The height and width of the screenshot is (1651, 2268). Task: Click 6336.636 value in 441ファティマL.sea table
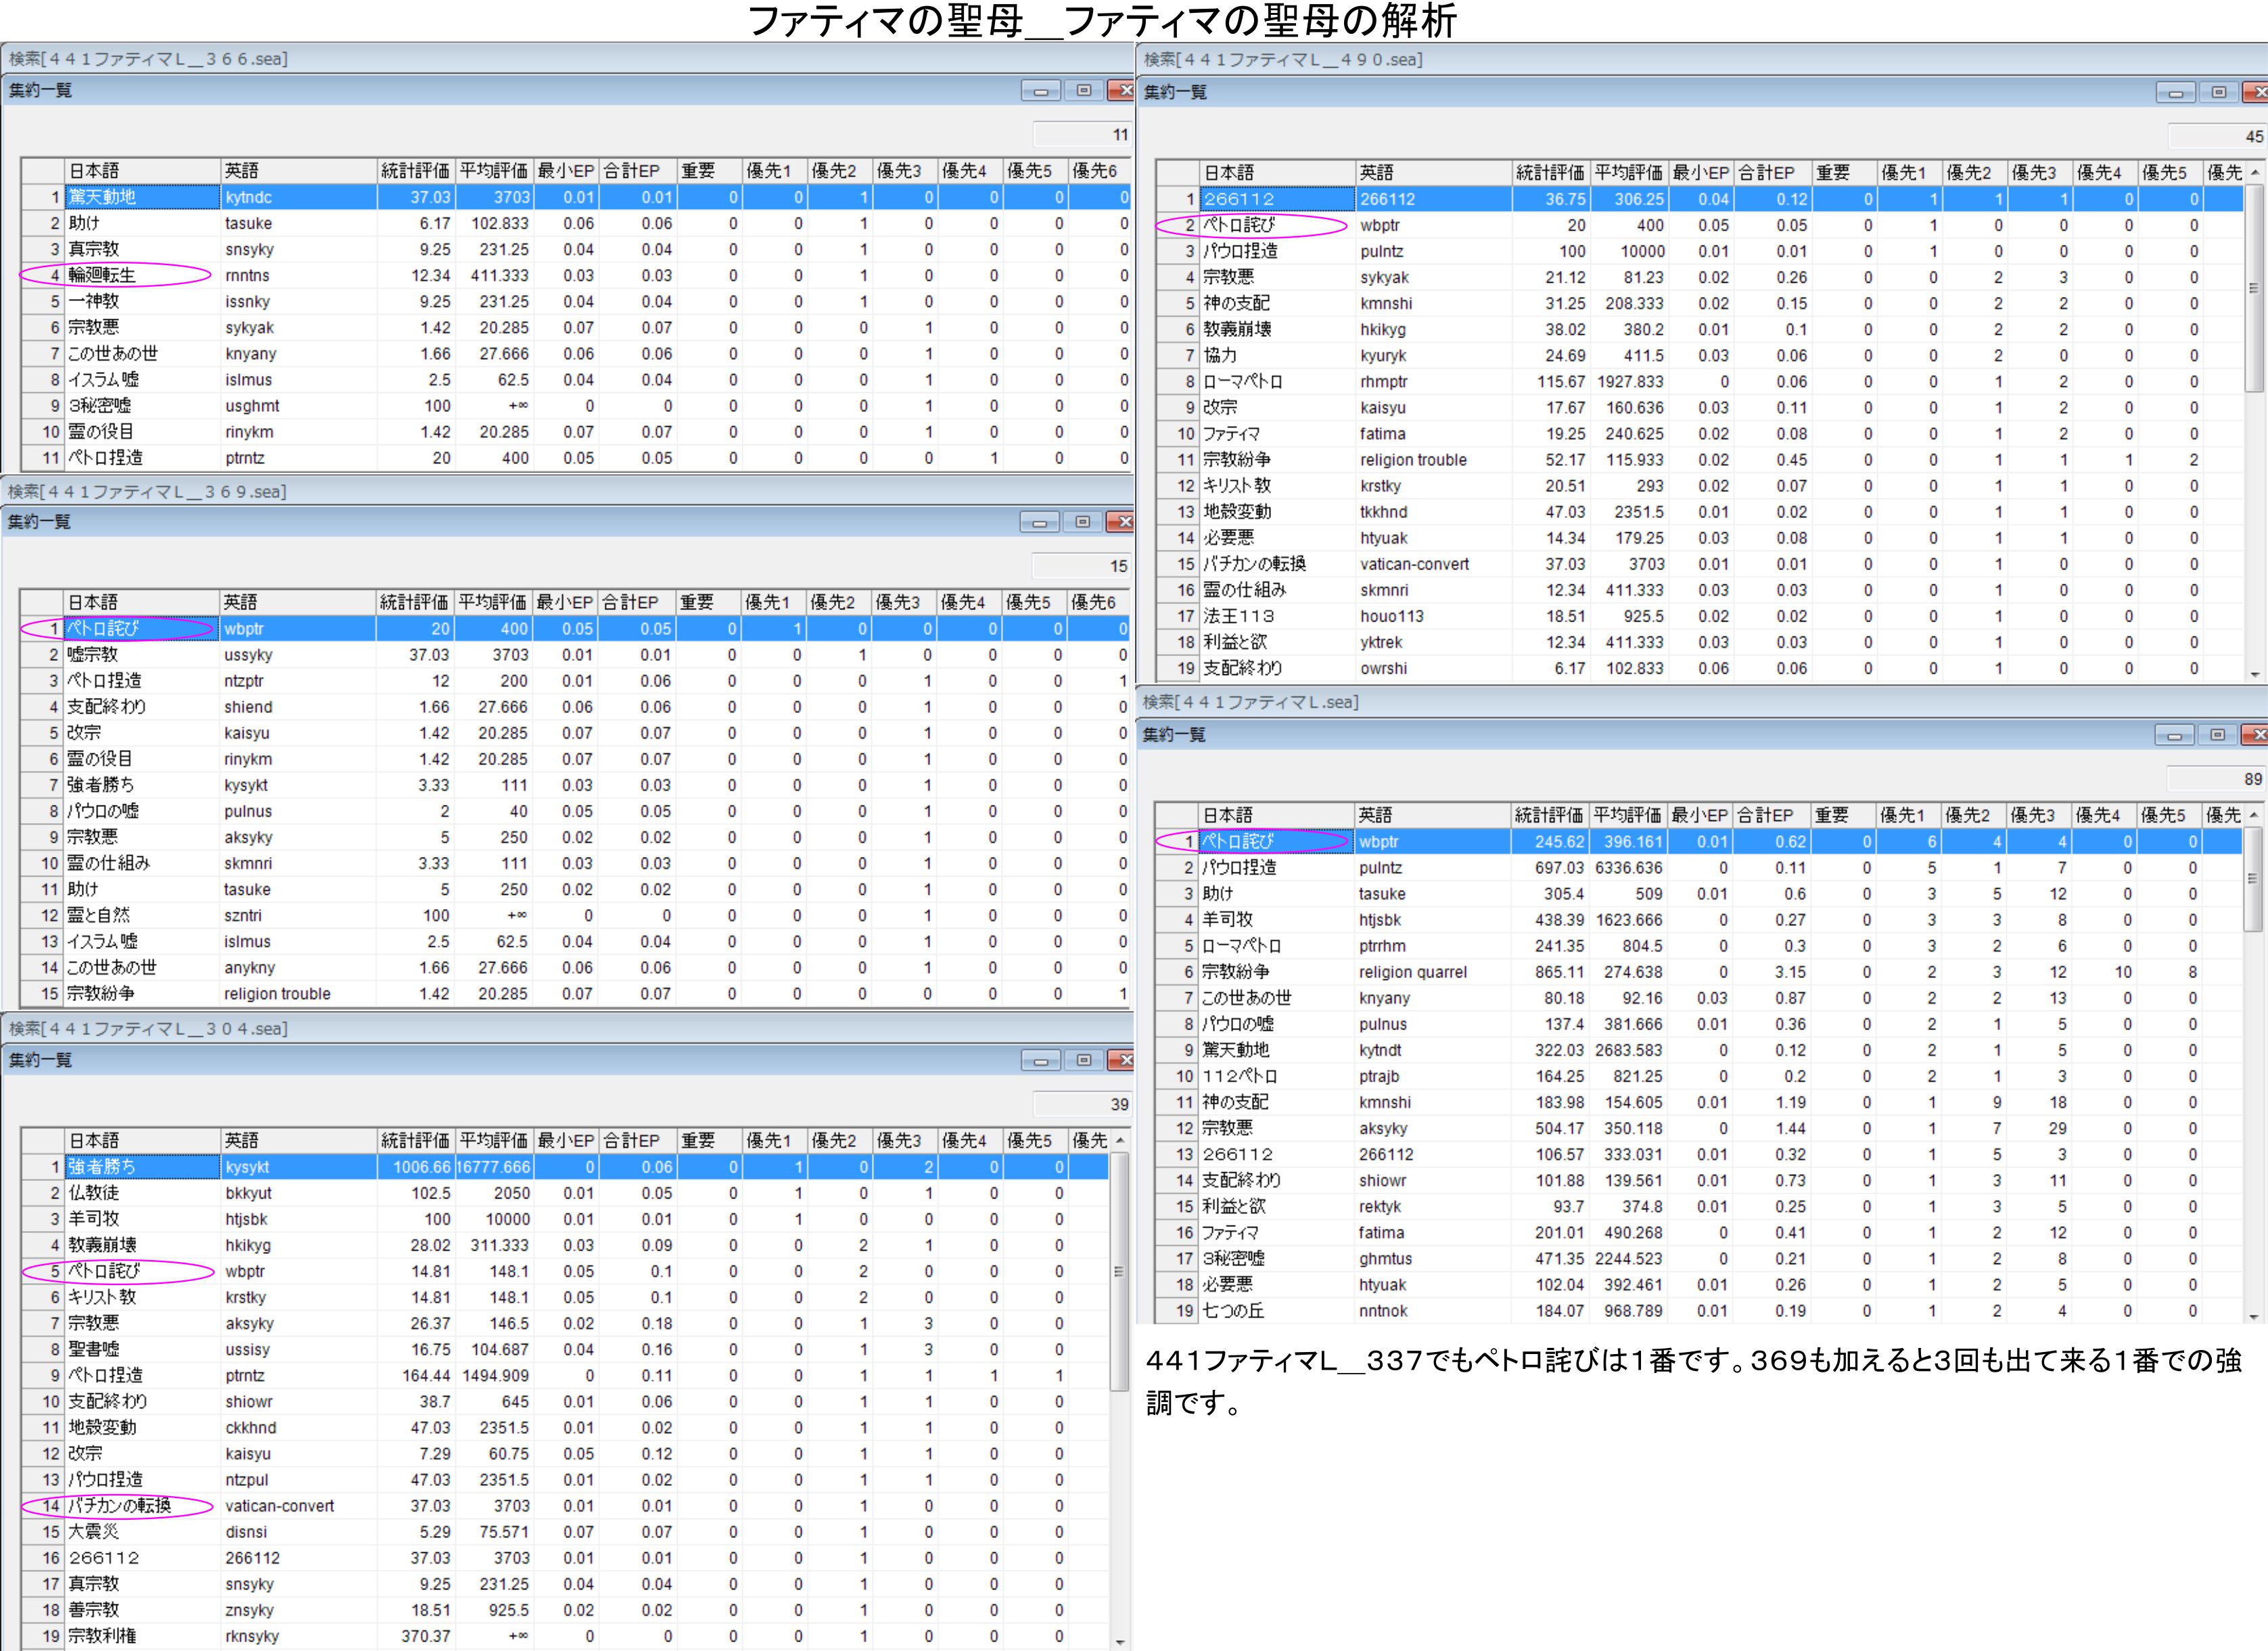1628,867
